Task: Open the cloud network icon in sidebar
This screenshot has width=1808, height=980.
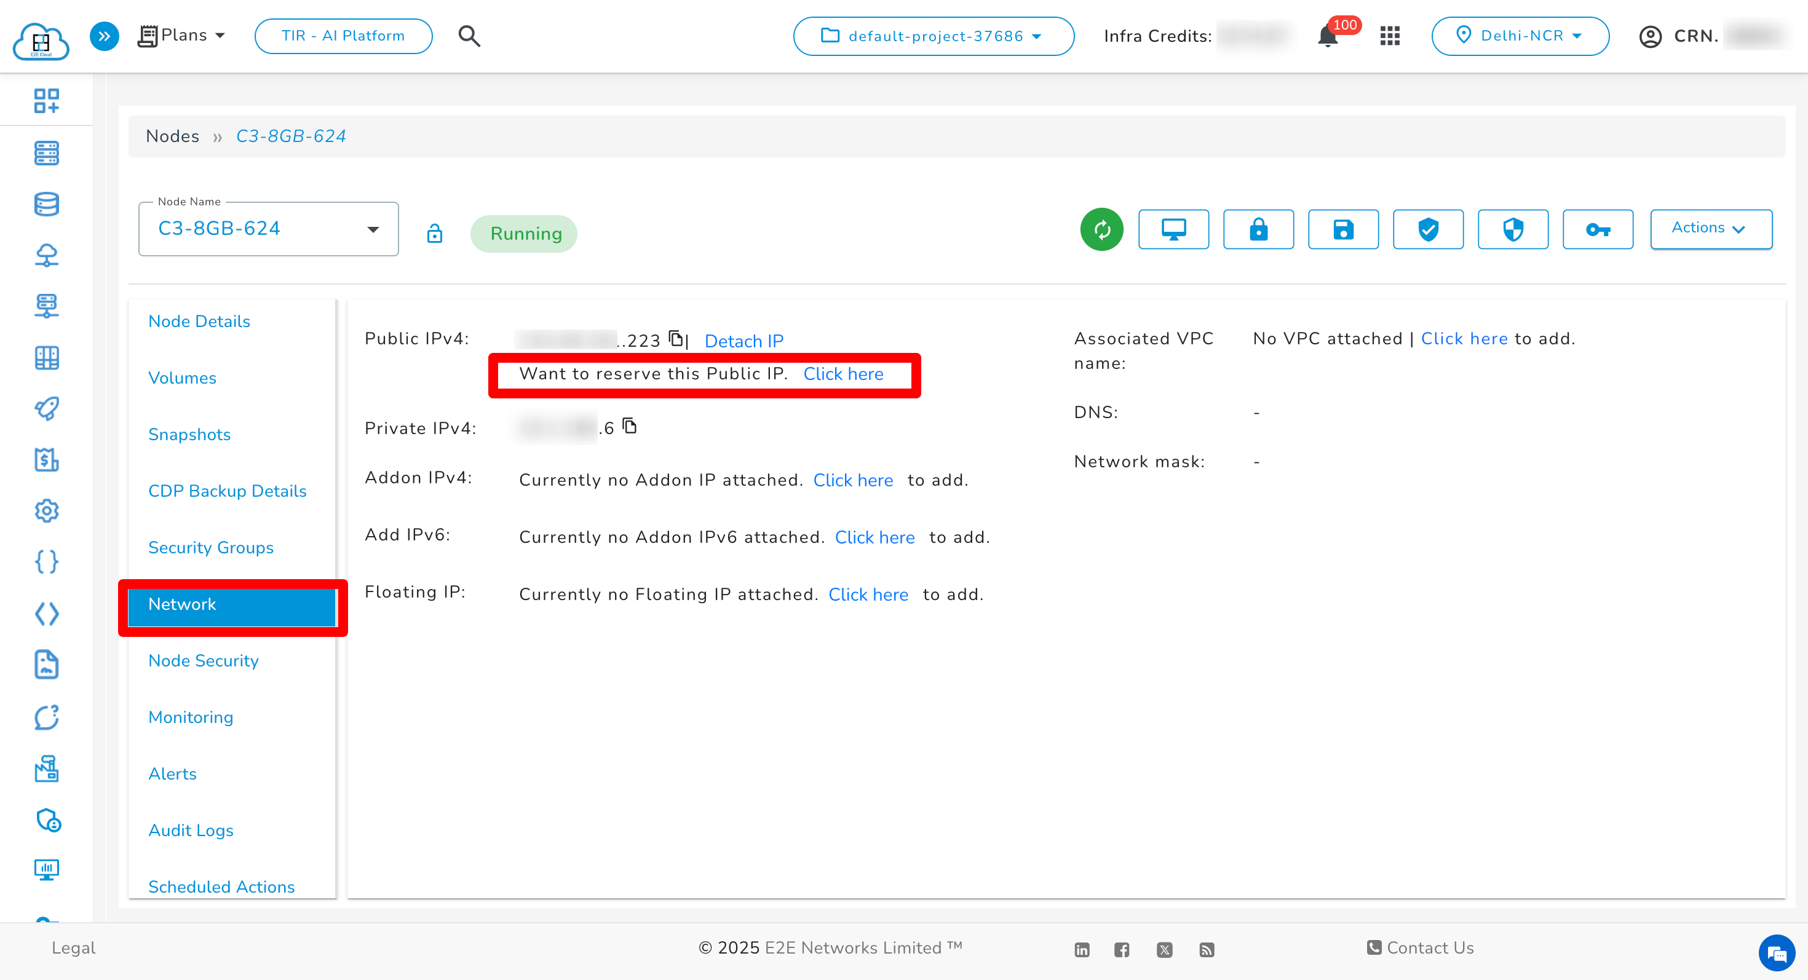Action: (x=46, y=255)
